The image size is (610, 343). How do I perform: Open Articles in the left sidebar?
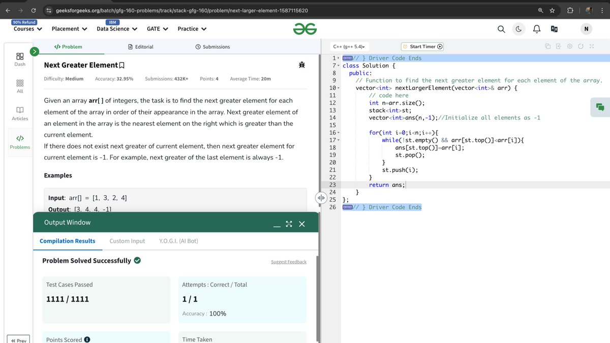pyautogui.click(x=20, y=113)
